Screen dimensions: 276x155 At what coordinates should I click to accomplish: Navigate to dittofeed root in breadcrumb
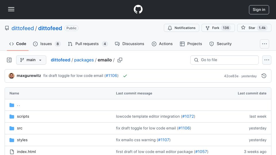(60, 60)
